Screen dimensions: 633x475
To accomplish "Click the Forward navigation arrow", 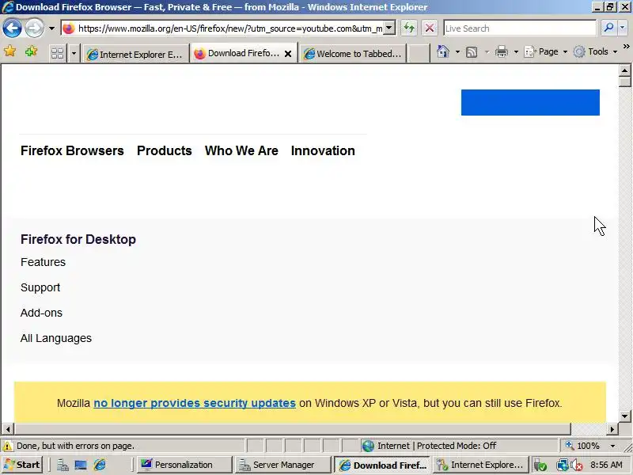I will click(34, 28).
